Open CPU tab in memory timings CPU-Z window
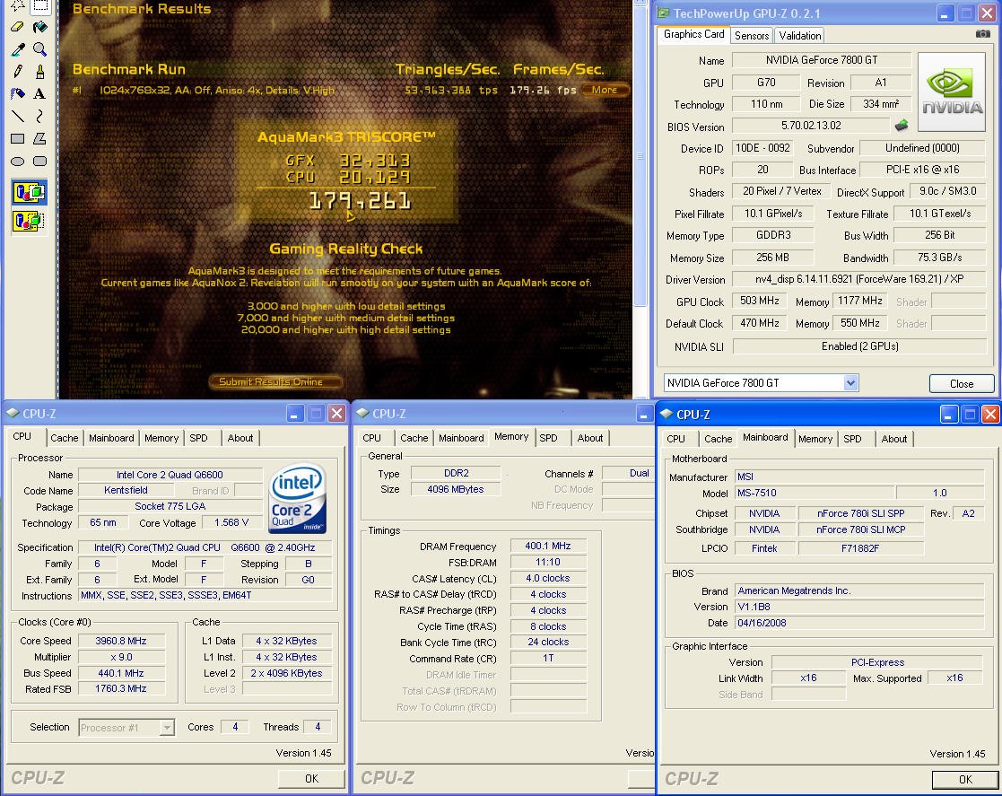This screenshot has height=796, width=1002. pyautogui.click(x=372, y=438)
